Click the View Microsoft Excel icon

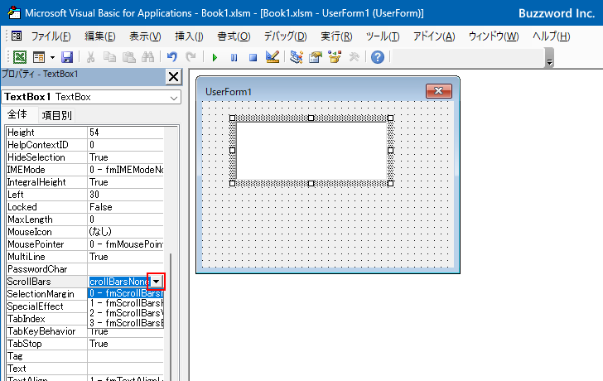coord(20,57)
